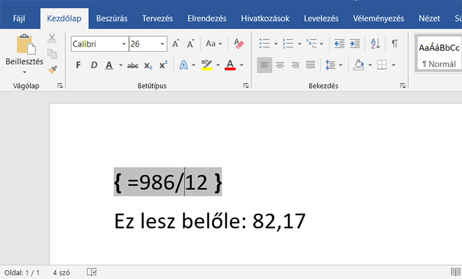
Task: Apply strikethrough to selected text
Action: coord(133,65)
